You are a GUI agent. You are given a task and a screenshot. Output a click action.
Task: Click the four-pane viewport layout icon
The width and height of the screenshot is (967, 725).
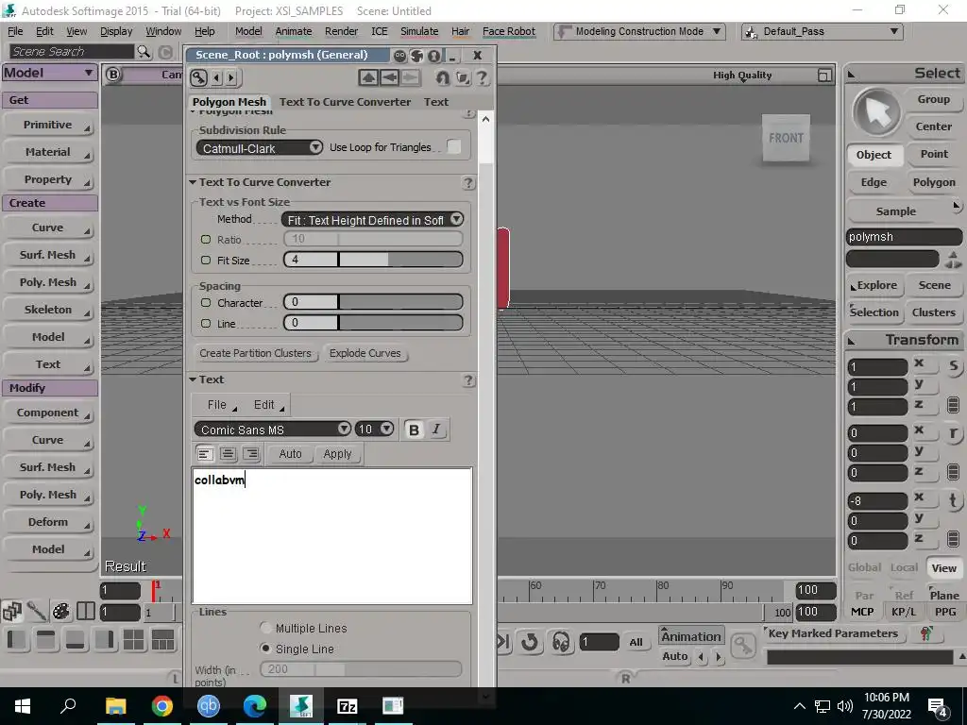(133, 640)
